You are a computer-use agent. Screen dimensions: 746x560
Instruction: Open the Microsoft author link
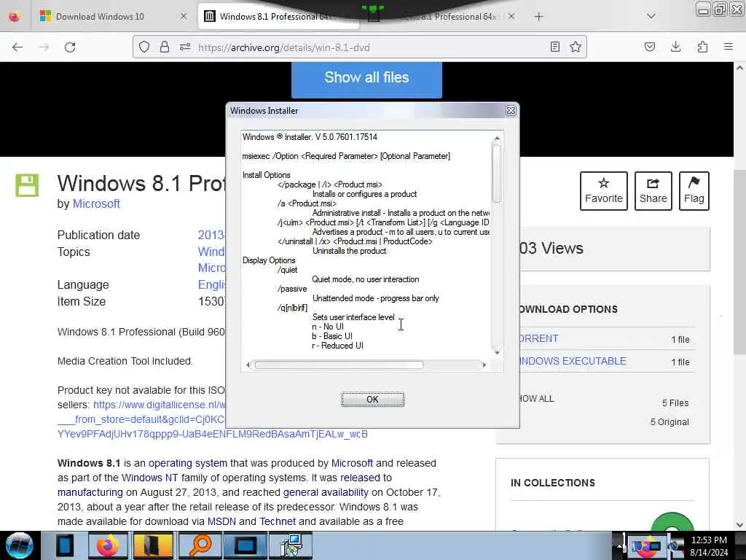(96, 204)
